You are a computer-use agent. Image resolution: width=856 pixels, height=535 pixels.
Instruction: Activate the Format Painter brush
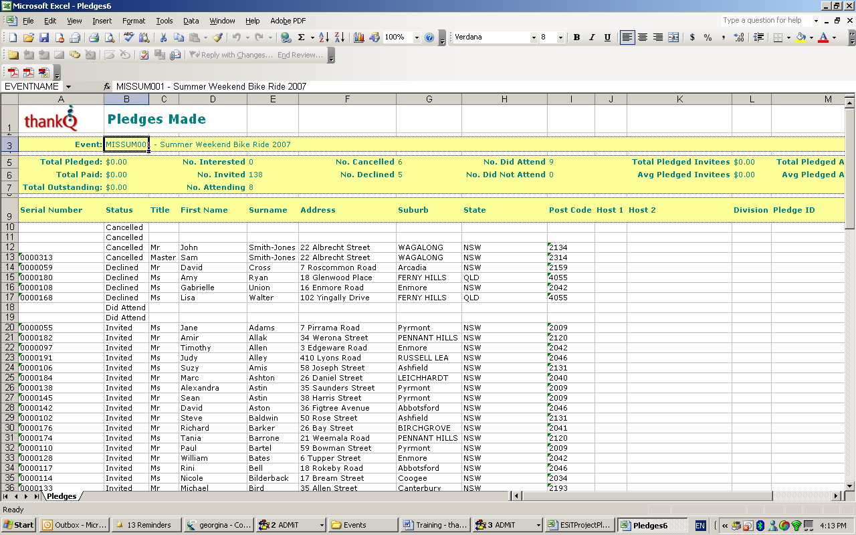tap(217, 37)
